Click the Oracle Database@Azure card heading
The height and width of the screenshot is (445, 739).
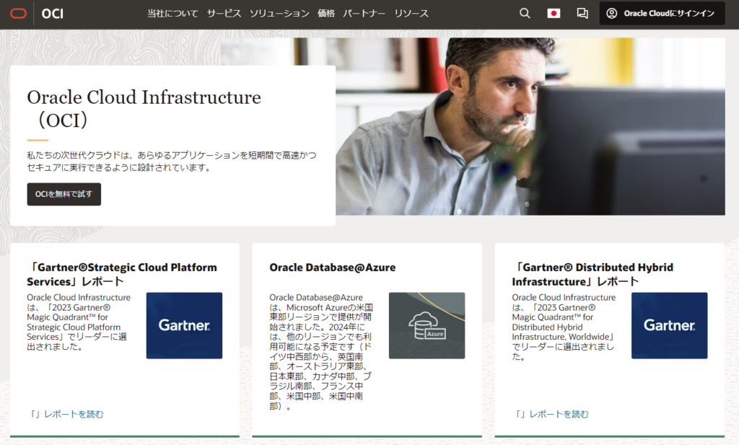332,268
